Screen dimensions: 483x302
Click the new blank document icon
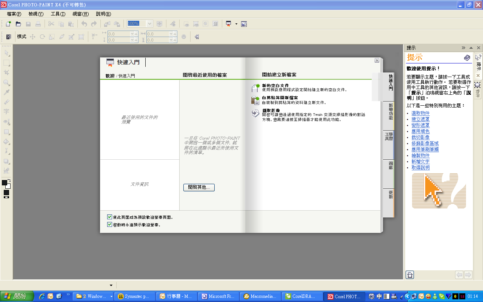[255, 88]
